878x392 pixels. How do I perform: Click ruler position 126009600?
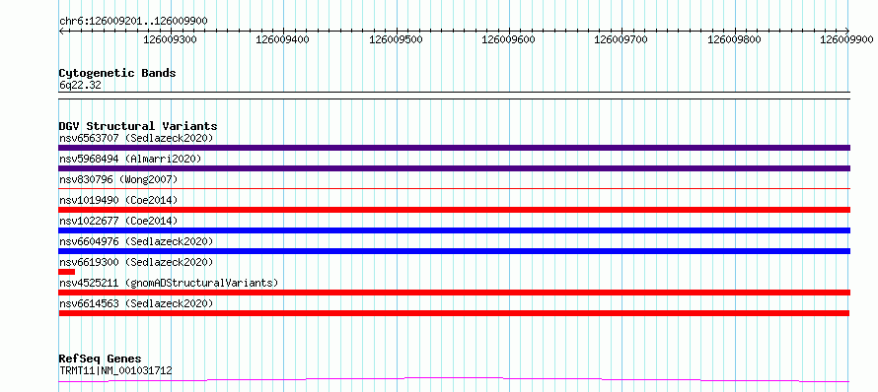[508, 39]
